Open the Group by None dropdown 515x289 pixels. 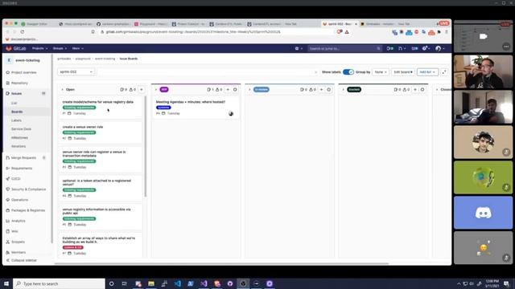[x=381, y=71]
